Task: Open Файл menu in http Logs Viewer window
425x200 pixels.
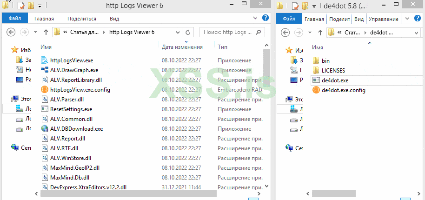Action: click(x=15, y=19)
